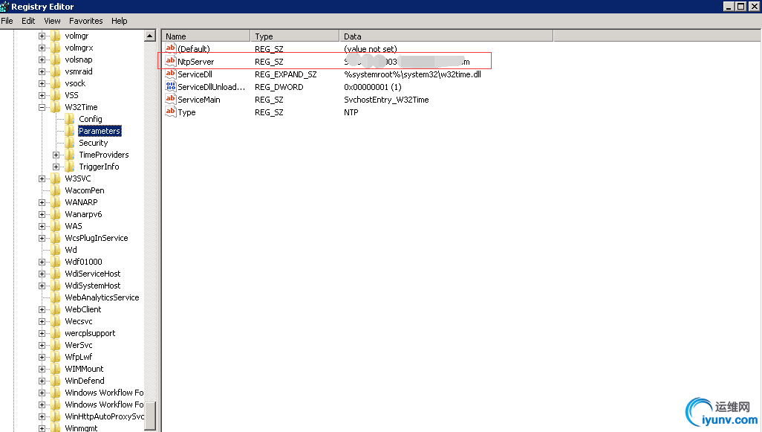
Task: Click the Wd folder icon
Action: [x=56, y=250]
